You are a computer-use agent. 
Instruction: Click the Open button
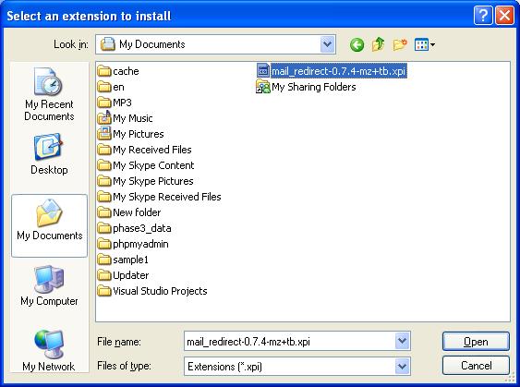(x=476, y=341)
